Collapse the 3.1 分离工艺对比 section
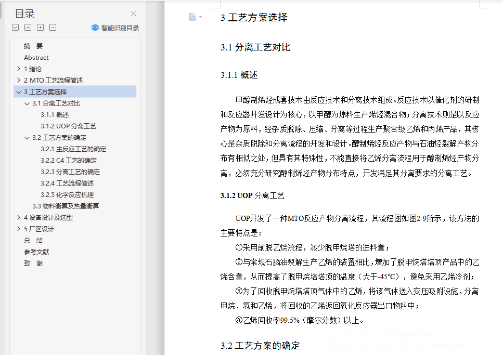The width and height of the screenshot is (503, 355). coord(27,103)
